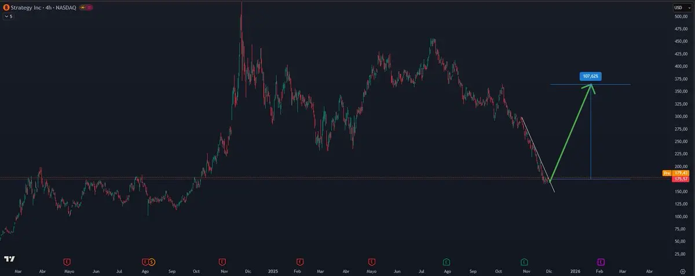Open the orange split S marker near Ago 2024
This screenshot has height=276, width=695.
tap(152, 262)
